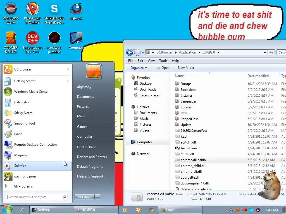
Task: Expand the 5.0.892.0 breadcrumb arrow
Action: [218, 52]
